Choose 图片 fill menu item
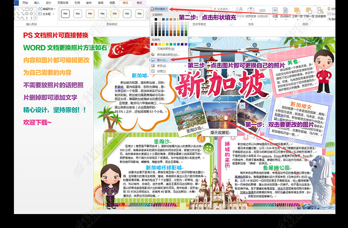This screenshot has width=348, height=228. tap(169, 60)
